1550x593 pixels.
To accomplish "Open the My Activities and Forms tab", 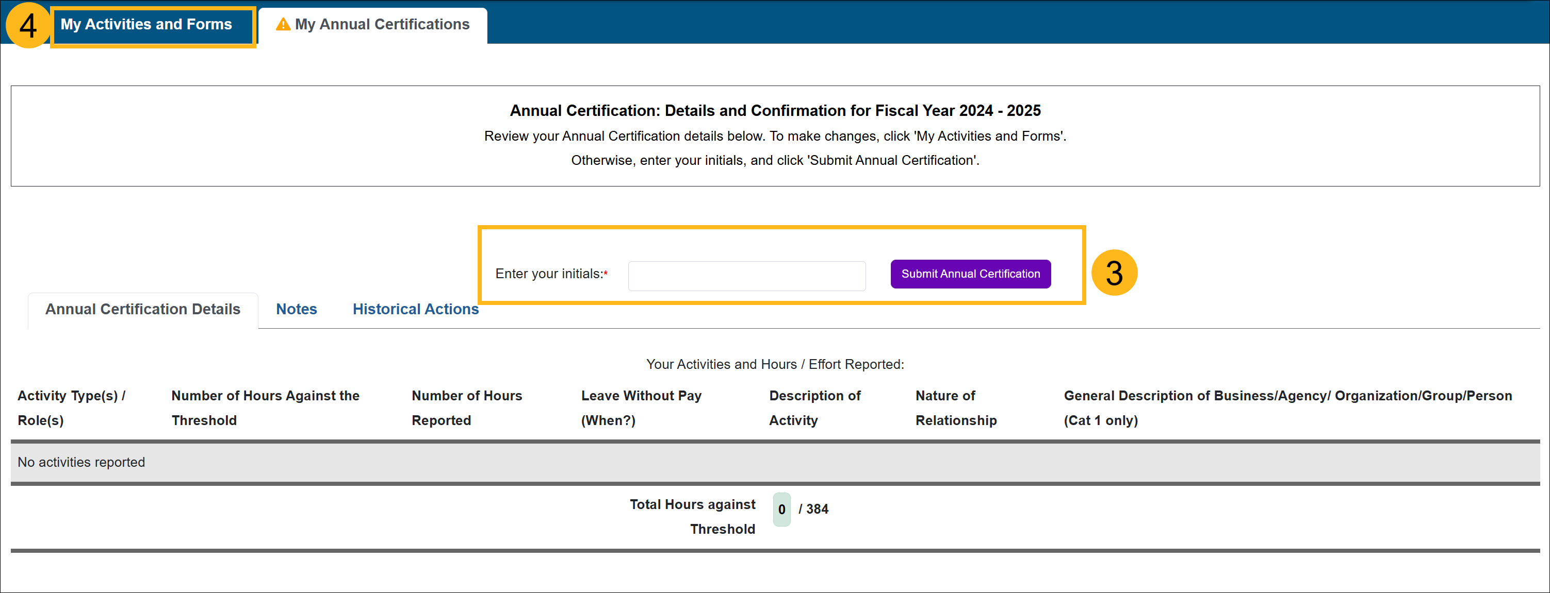I will click(x=146, y=25).
